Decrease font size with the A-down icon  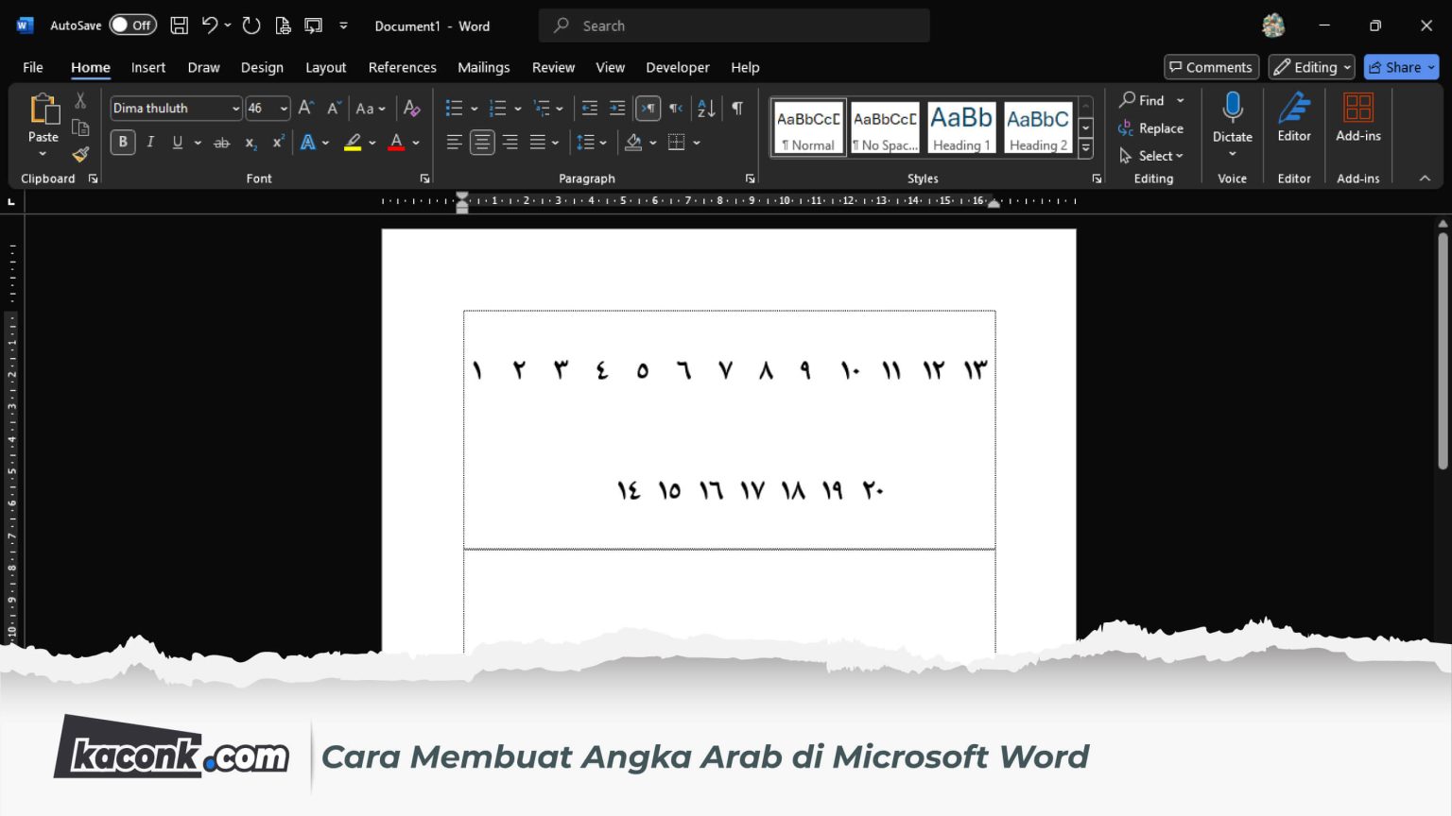click(x=333, y=108)
